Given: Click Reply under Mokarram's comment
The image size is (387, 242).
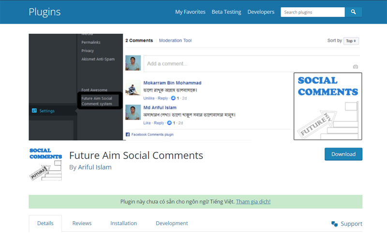Looking at the screenshot, I should pyautogui.click(x=163, y=98).
